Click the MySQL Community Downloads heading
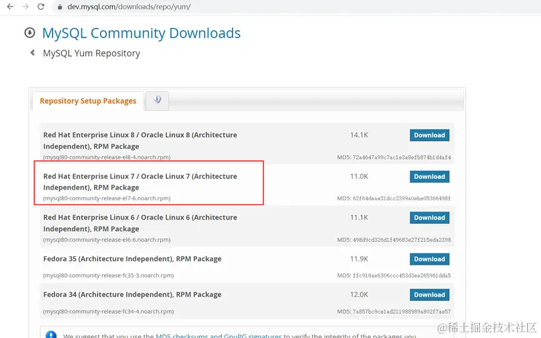This screenshot has width=541, height=338. click(141, 33)
